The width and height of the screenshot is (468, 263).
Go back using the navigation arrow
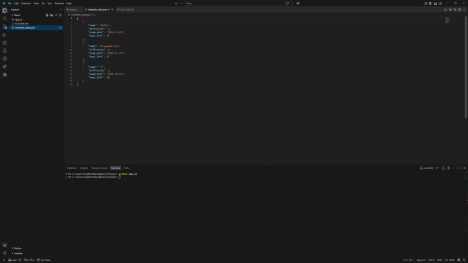click(x=176, y=3)
